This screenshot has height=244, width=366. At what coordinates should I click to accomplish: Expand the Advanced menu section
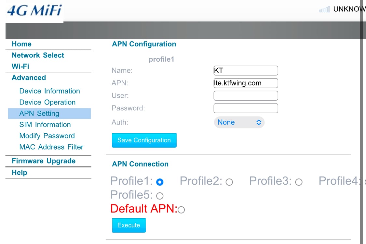pyautogui.click(x=29, y=78)
